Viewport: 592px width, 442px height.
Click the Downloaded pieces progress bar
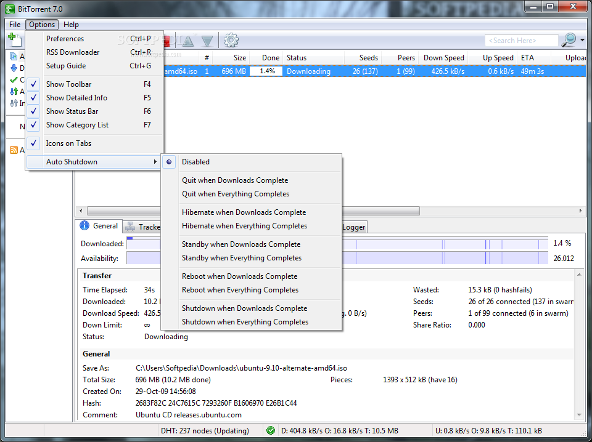pyautogui.click(x=444, y=243)
